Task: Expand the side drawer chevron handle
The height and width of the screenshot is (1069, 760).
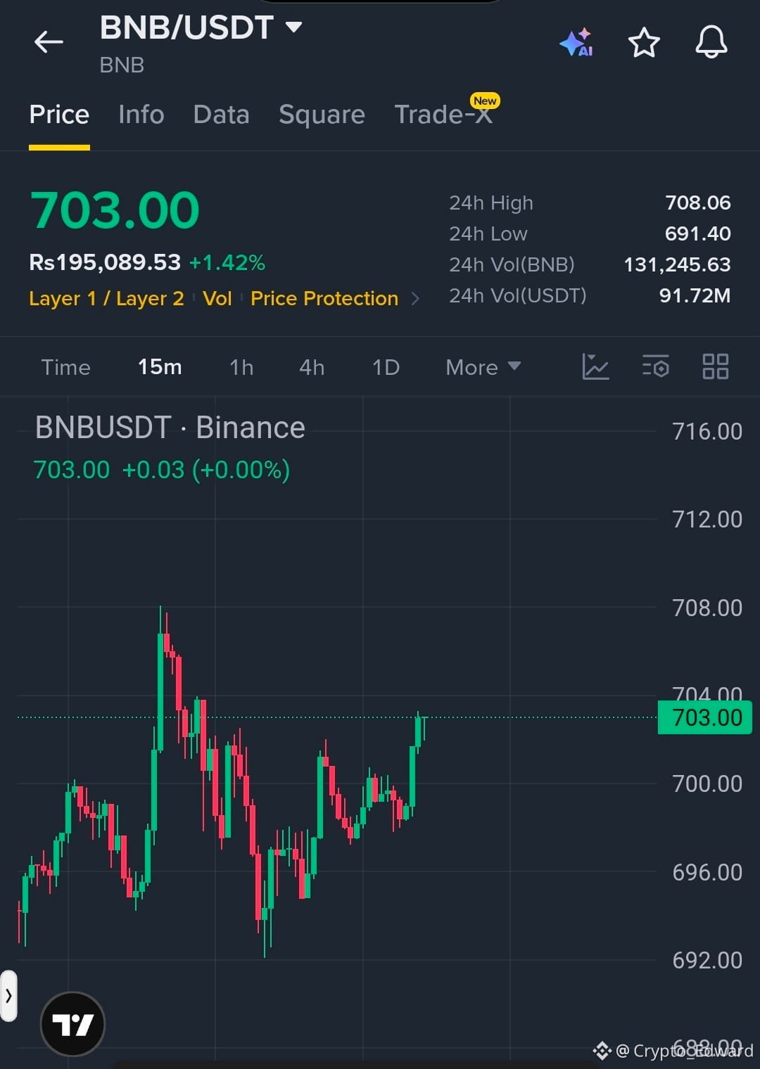Action: [8, 996]
